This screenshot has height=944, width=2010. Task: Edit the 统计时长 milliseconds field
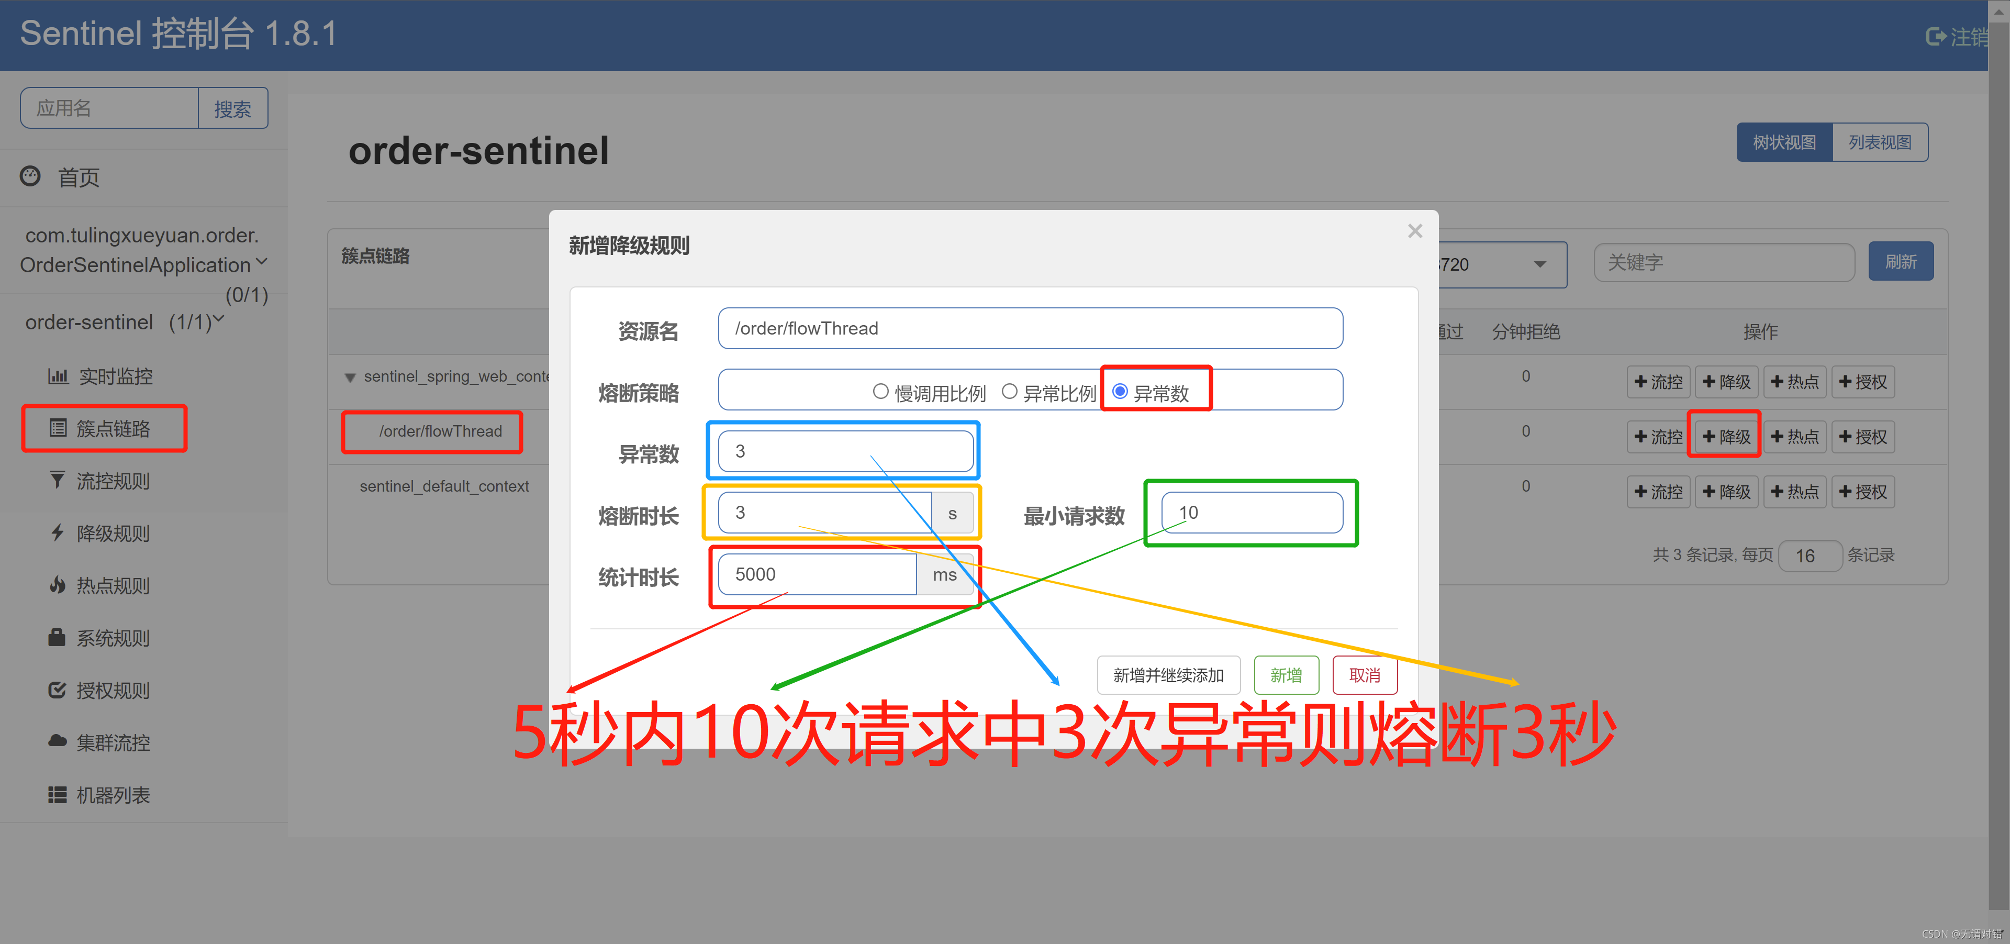pyautogui.click(x=817, y=574)
